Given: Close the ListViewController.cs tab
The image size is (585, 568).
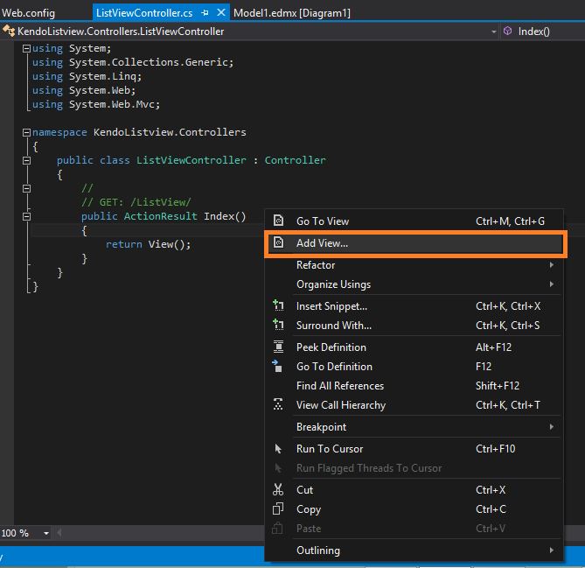Looking at the screenshot, I should [220, 13].
